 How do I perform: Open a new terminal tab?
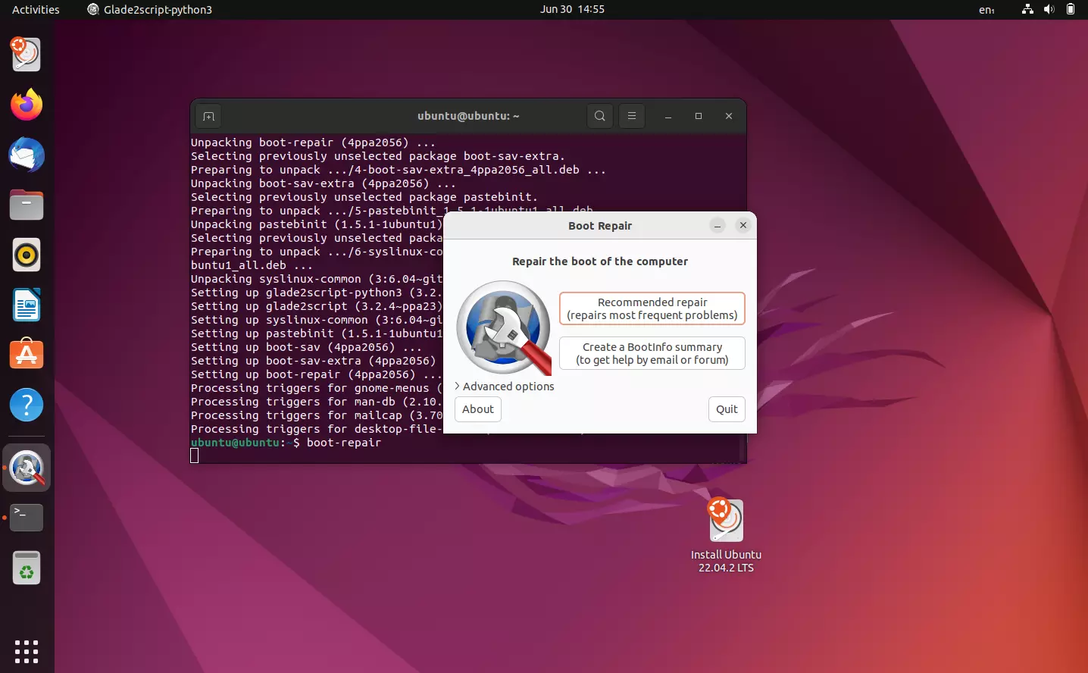pos(208,116)
